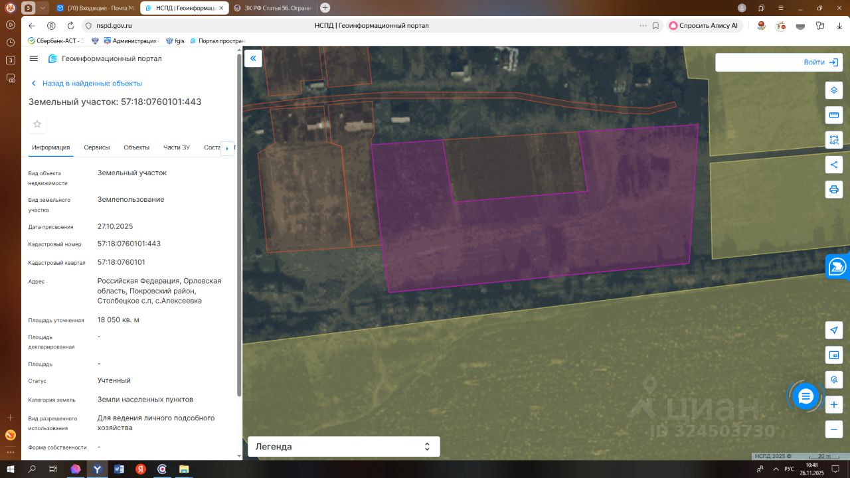This screenshot has height=478, width=850.
Task: Open the page actions three-dot menu in address bar
Action: (x=643, y=26)
